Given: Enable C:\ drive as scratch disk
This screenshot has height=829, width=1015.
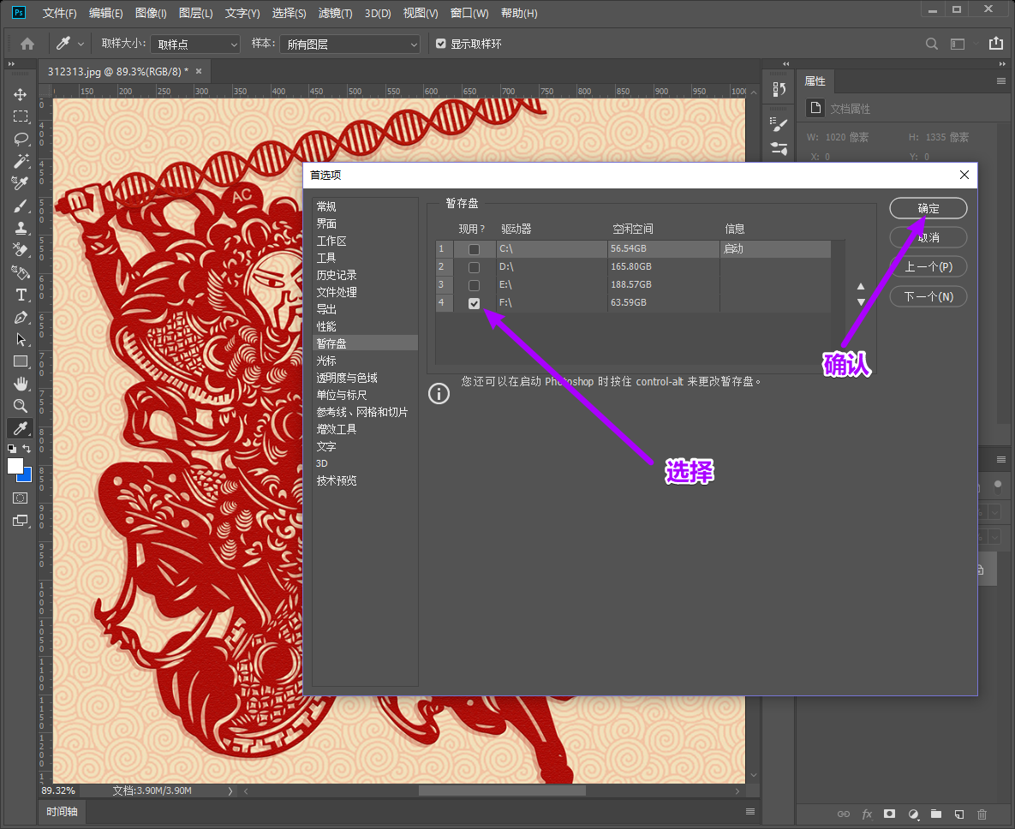Looking at the screenshot, I should (x=474, y=249).
